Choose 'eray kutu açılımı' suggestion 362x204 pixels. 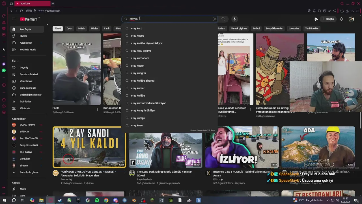169,51
